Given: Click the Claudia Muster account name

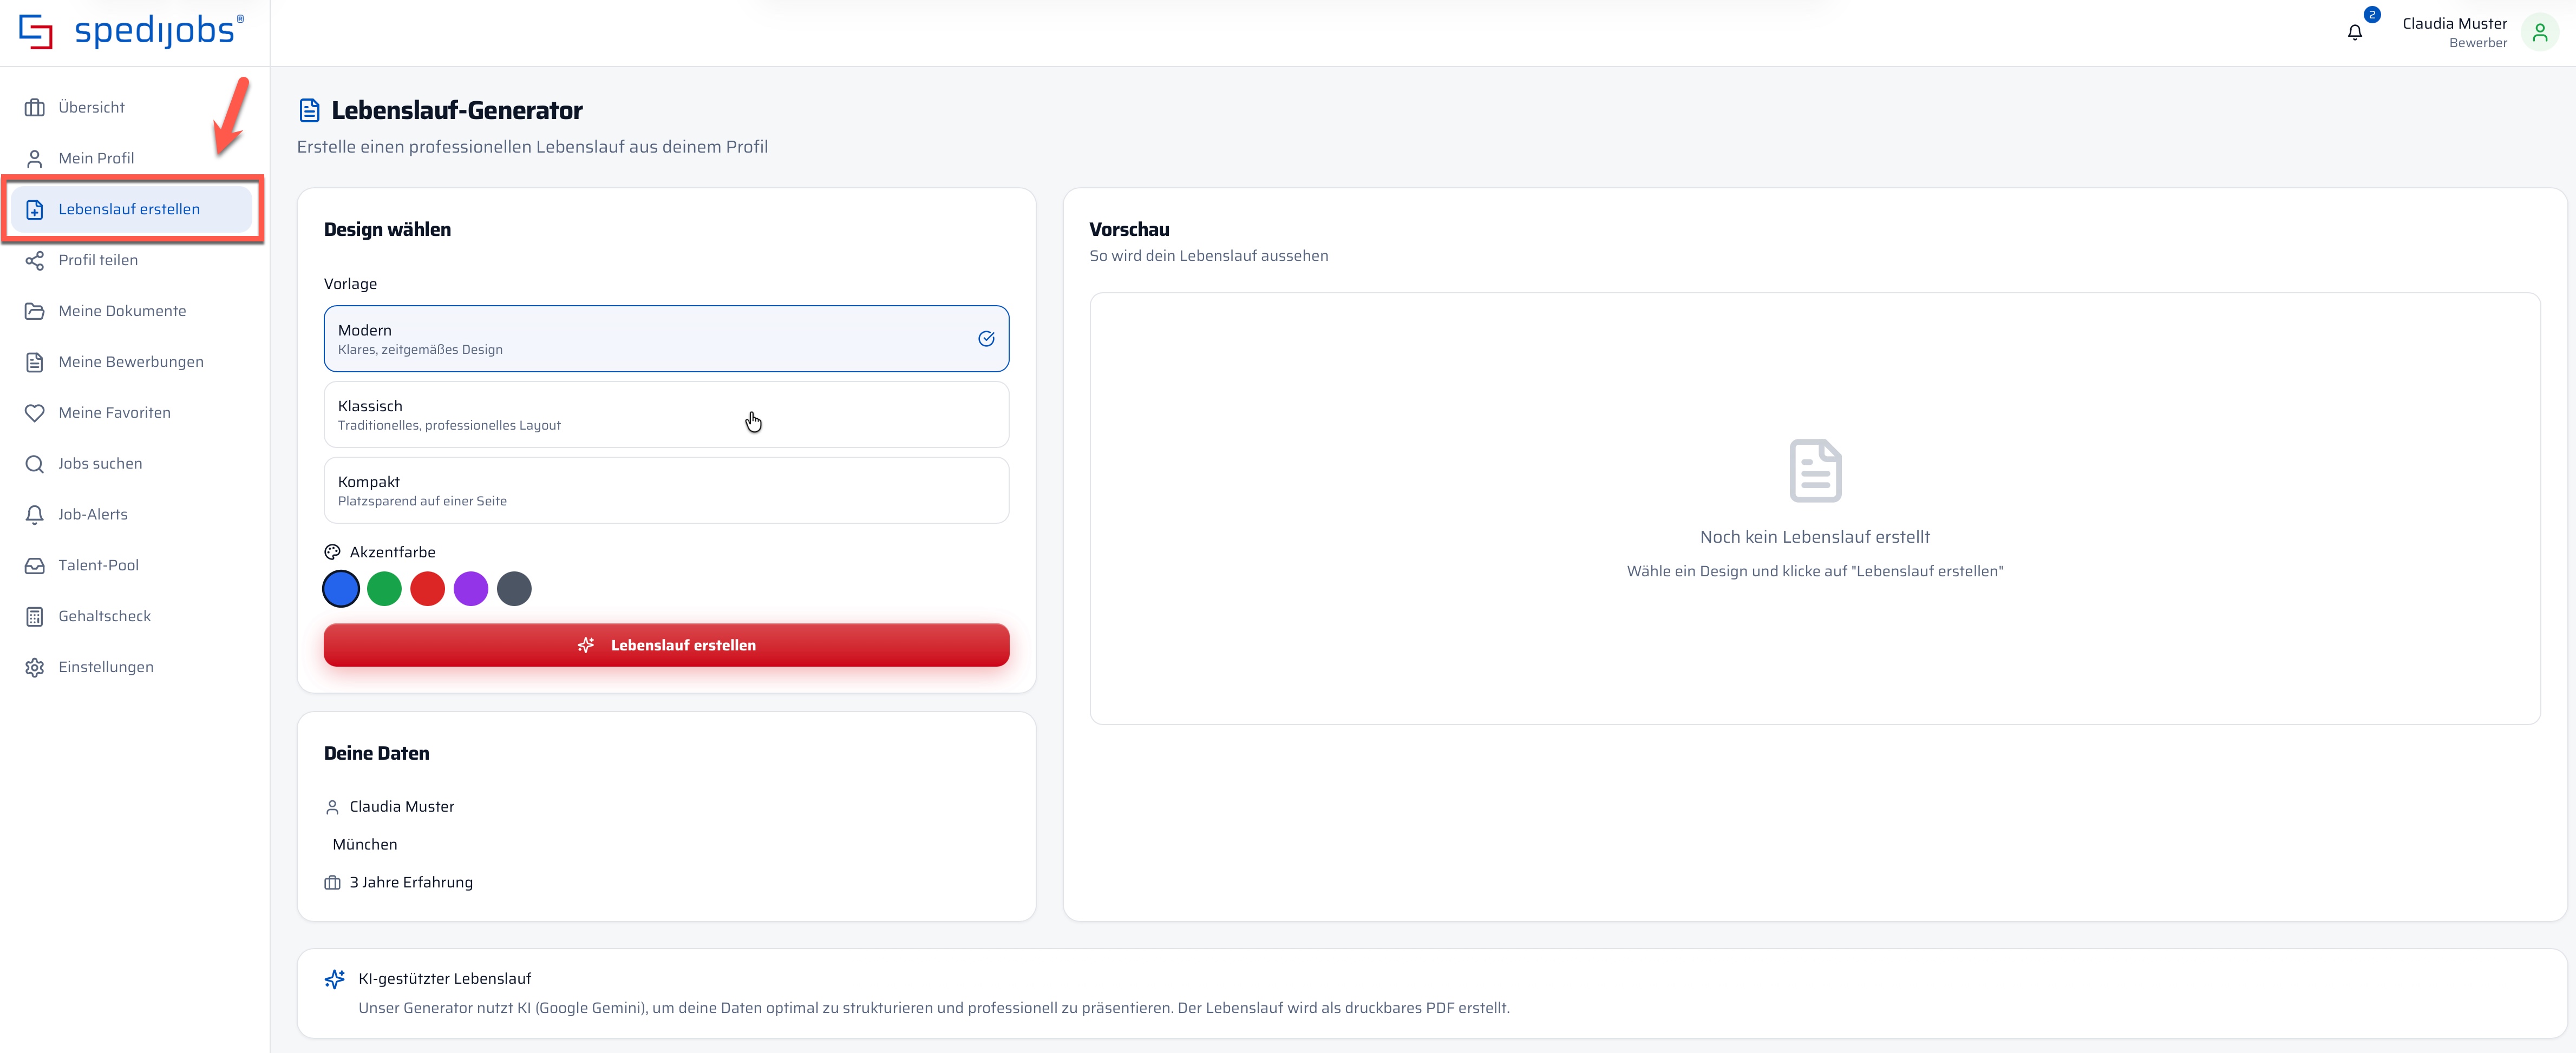Looking at the screenshot, I should 2454,23.
